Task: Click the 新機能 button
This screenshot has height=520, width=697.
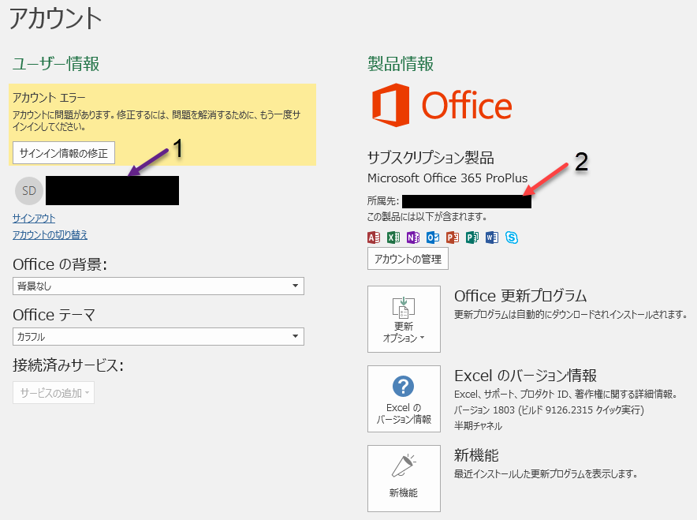Action: click(x=404, y=479)
